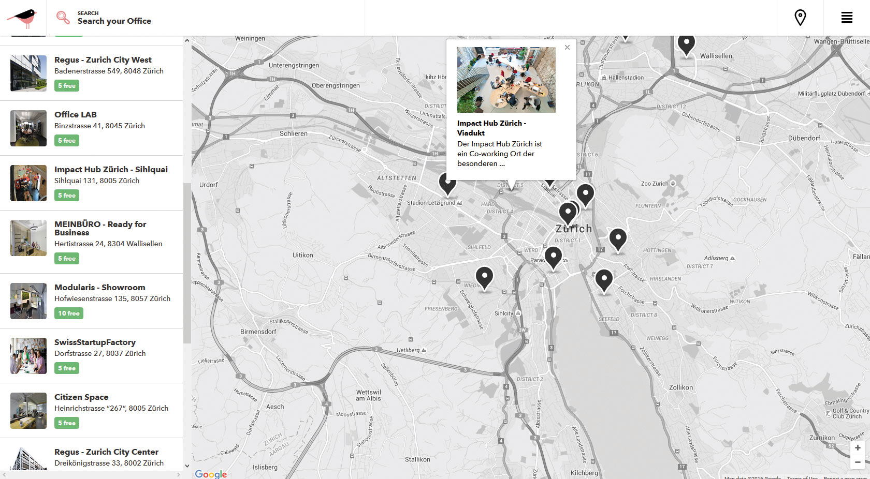
Task: Click the 10 free badge for Modularis
Action: pyautogui.click(x=69, y=313)
